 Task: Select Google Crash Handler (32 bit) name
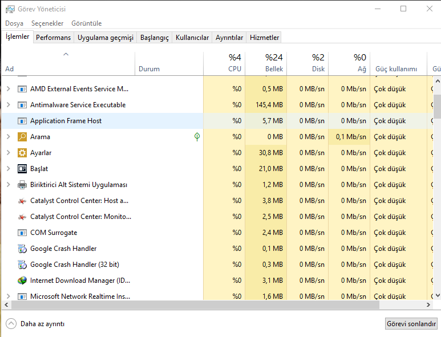(x=75, y=265)
